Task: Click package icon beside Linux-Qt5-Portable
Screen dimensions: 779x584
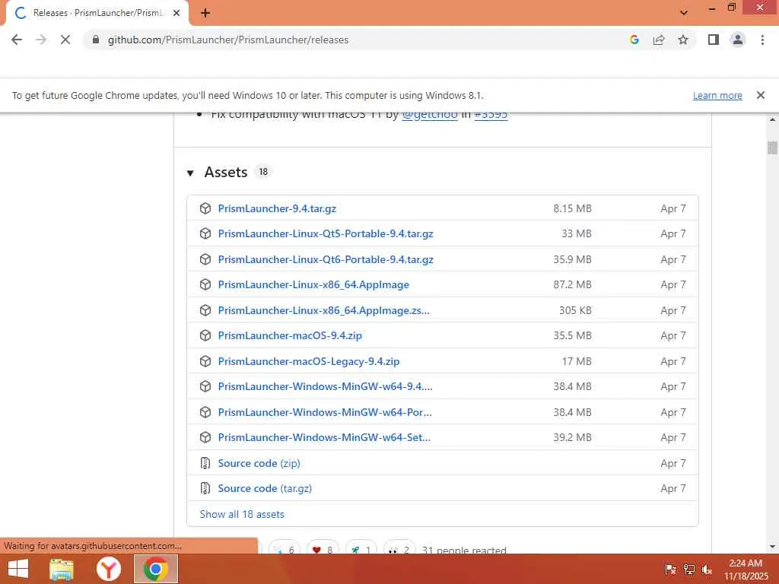Action: tap(205, 233)
